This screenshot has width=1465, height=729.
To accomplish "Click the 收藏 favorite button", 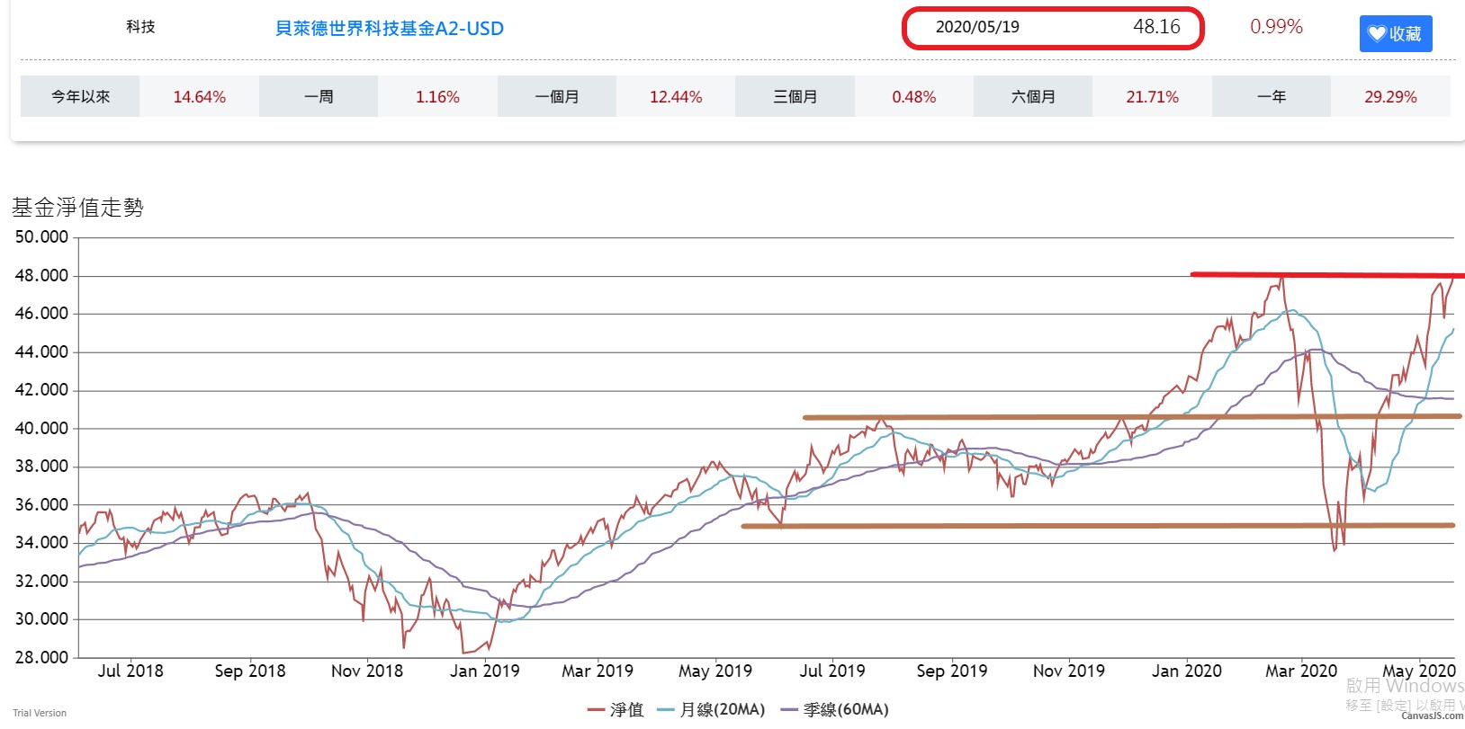I will tap(1396, 34).
